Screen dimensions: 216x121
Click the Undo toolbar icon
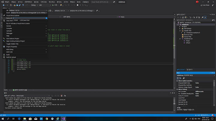(23, 5)
